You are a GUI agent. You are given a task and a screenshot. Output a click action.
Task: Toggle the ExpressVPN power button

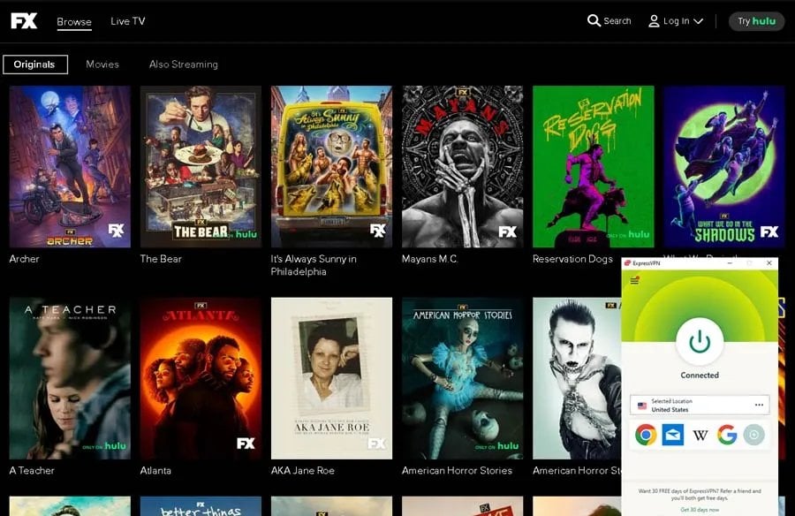700,342
